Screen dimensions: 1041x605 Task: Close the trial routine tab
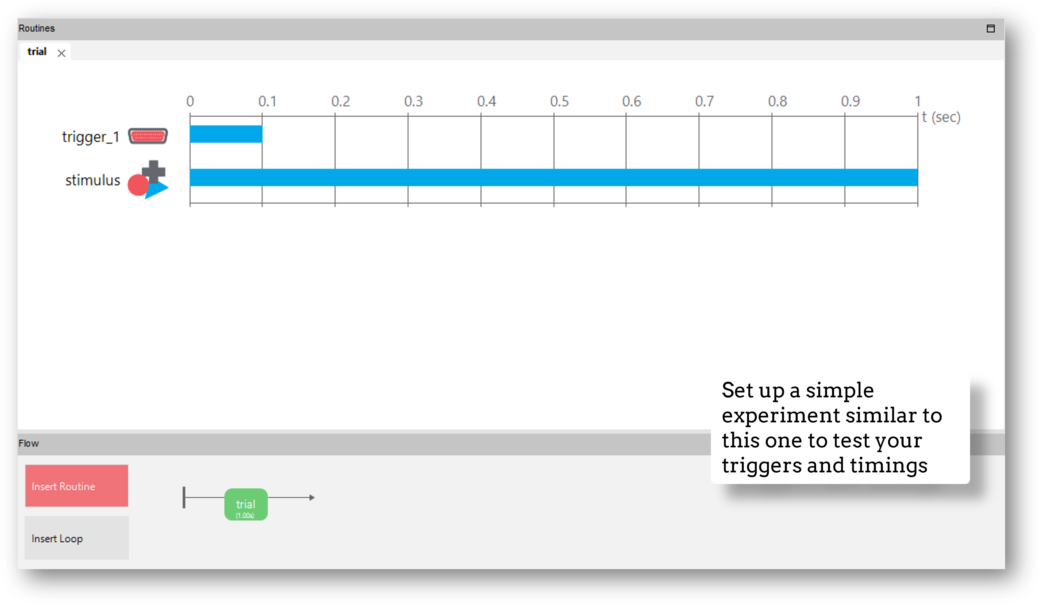pos(62,53)
